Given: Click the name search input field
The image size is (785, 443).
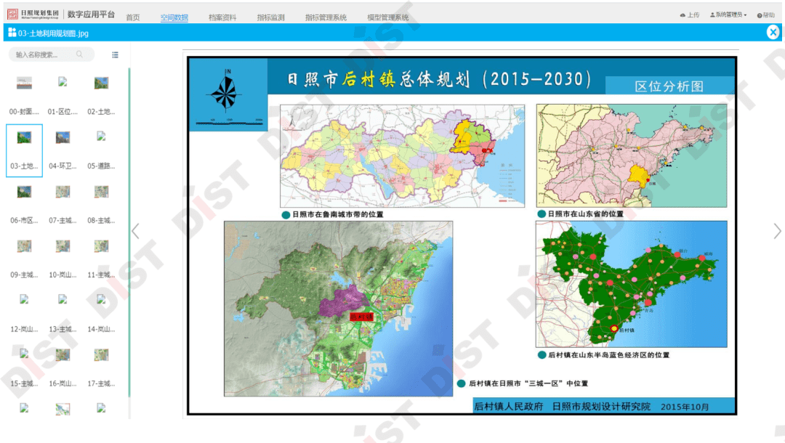Looking at the screenshot, I should [40, 54].
